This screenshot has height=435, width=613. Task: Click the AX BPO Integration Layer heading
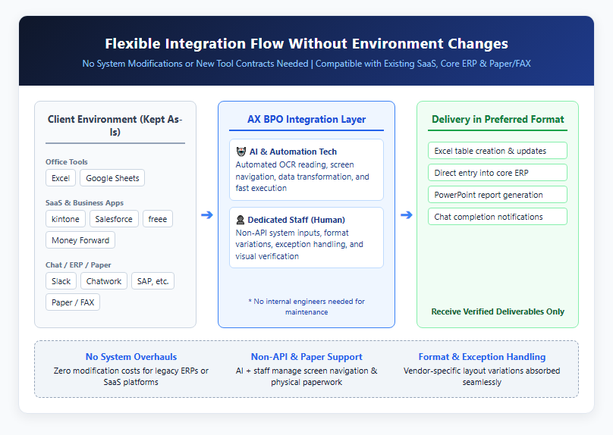coord(306,119)
